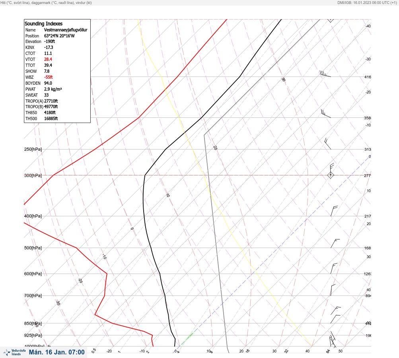
Task: Click the red WBZ value -55ft
Action: (x=49, y=77)
